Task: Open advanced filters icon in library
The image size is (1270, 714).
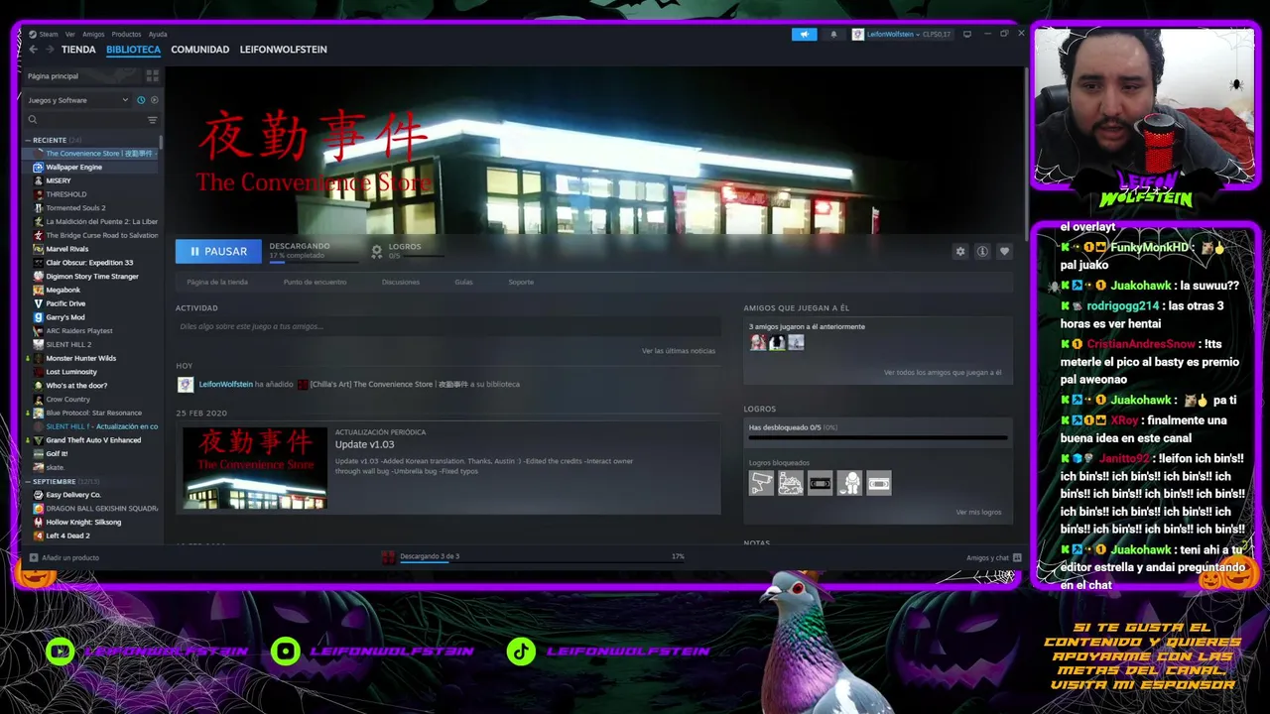Action: point(152,120)
